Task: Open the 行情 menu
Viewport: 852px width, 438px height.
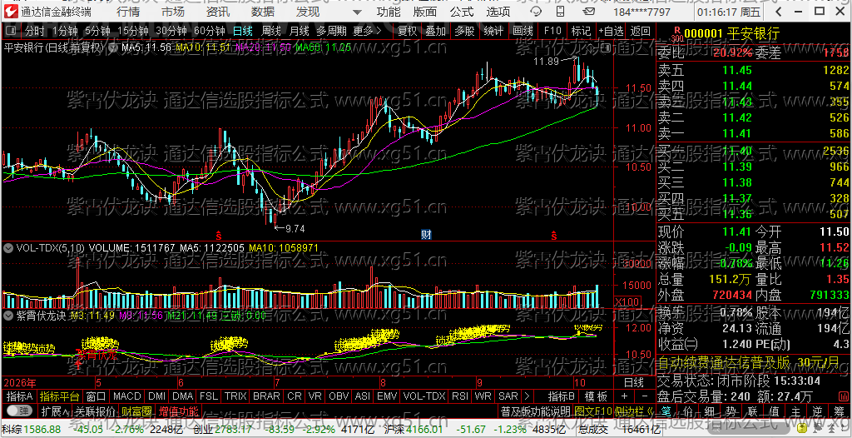Action: [128, 12]
